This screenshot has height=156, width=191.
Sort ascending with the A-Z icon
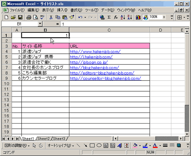[123, 17]
